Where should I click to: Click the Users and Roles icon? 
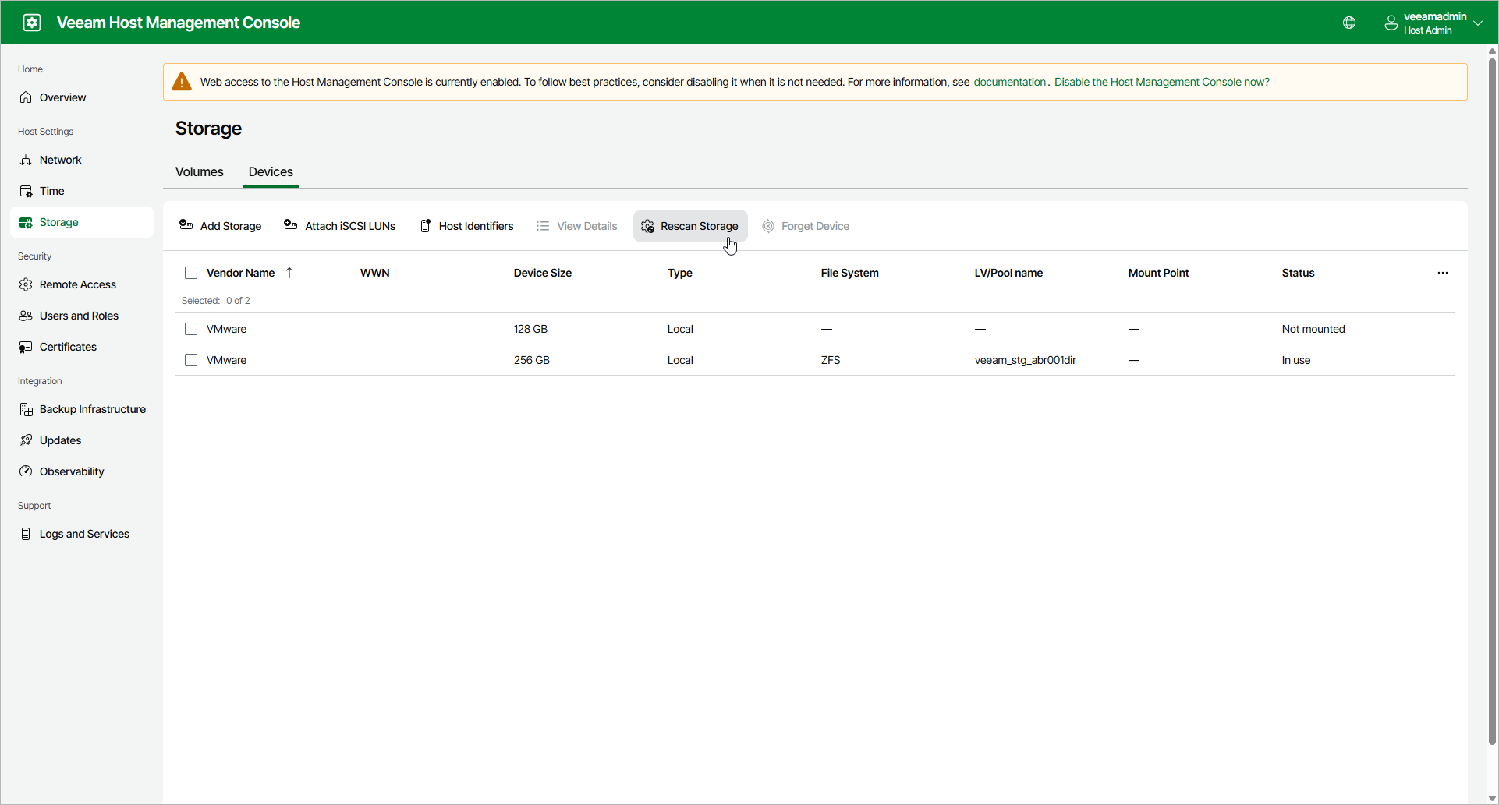click(26, 316)
